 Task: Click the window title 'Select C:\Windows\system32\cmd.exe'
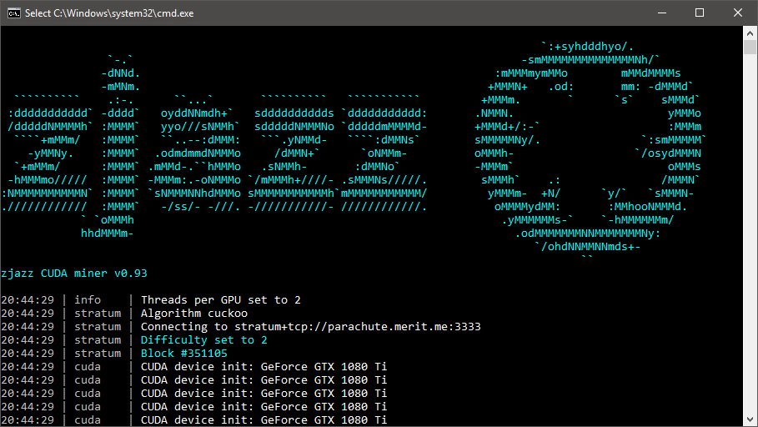pyautogui.click(x=109, y=13)
